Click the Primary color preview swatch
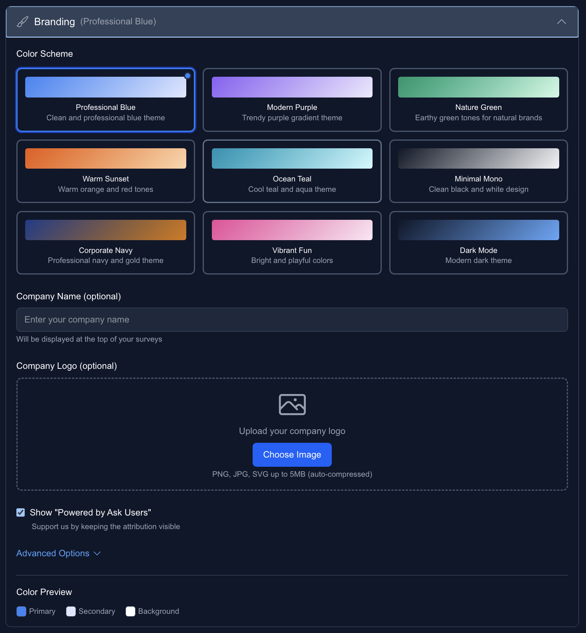Image resolution: width=586 pixels, height=633 pixels. click(x=22, y=611)
